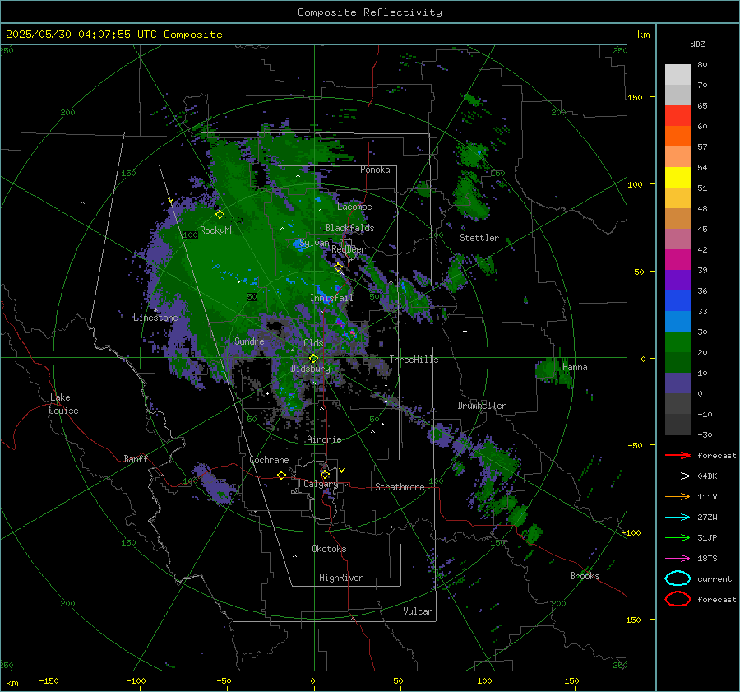The height and width of the screenshot is (692, 740).
Task: Click the cyan current ellipse icon
Action: tap(678, 578)
